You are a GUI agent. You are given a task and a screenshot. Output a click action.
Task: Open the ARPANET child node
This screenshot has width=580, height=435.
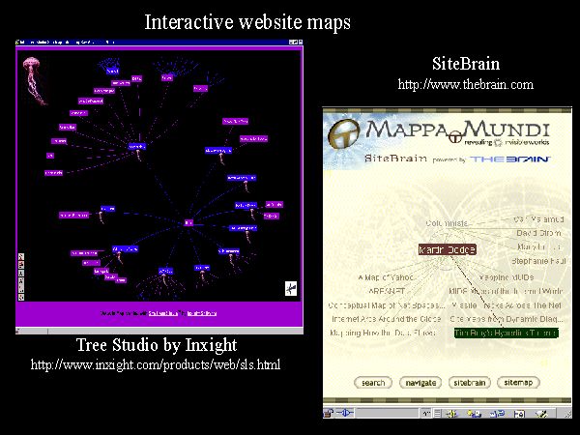(387, 291)
